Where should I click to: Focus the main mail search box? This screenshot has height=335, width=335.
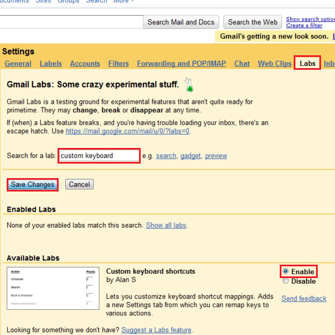(x=71, y=22)
